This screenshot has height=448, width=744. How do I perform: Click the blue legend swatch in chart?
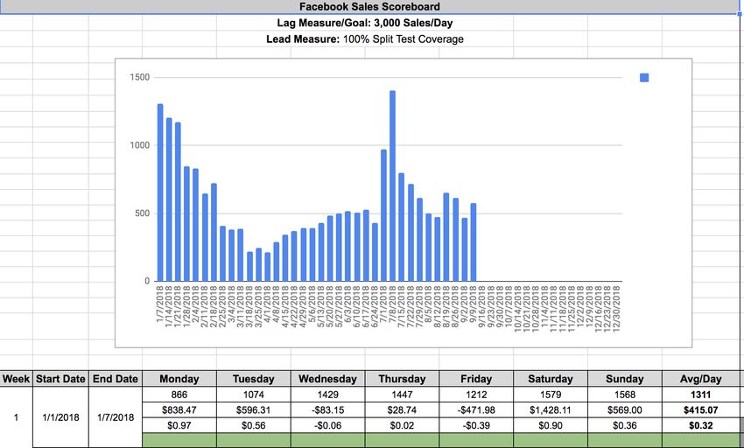coord(644,77)
